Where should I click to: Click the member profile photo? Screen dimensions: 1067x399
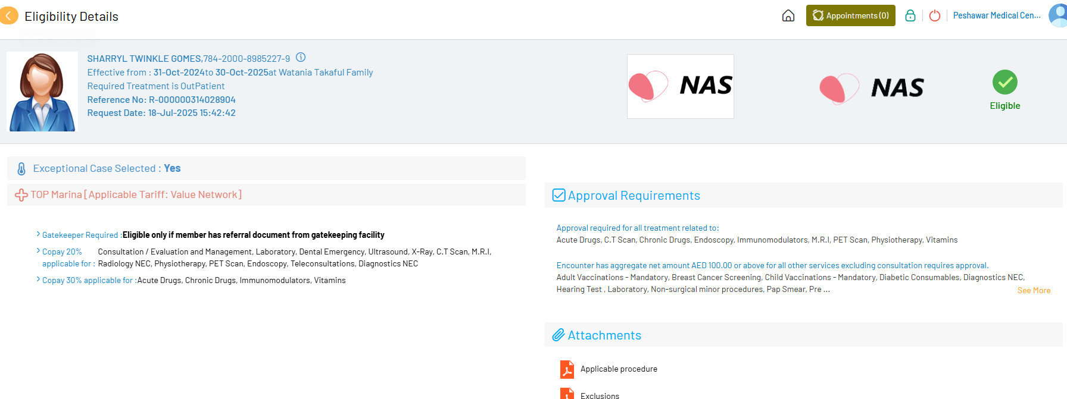(42, 92)
